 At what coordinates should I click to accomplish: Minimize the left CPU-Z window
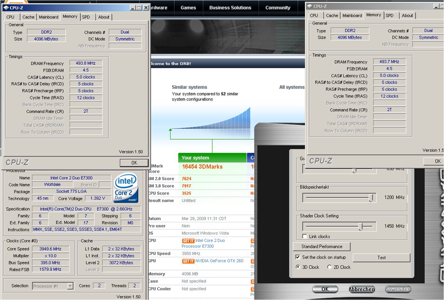pyautogui.click(x=133, y=8)
